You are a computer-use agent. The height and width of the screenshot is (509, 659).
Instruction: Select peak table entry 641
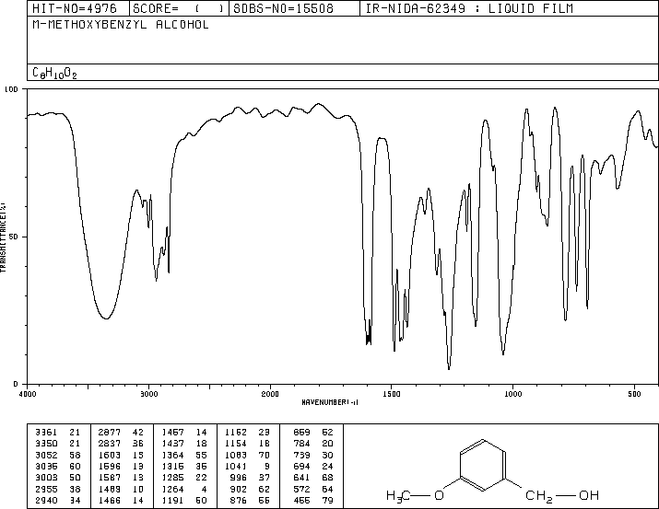301,478
